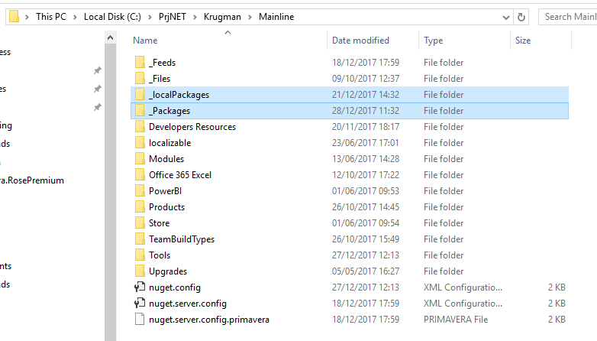Select the RosePremium item in navigation pane
597x341 pixels.
pos(32,180)
